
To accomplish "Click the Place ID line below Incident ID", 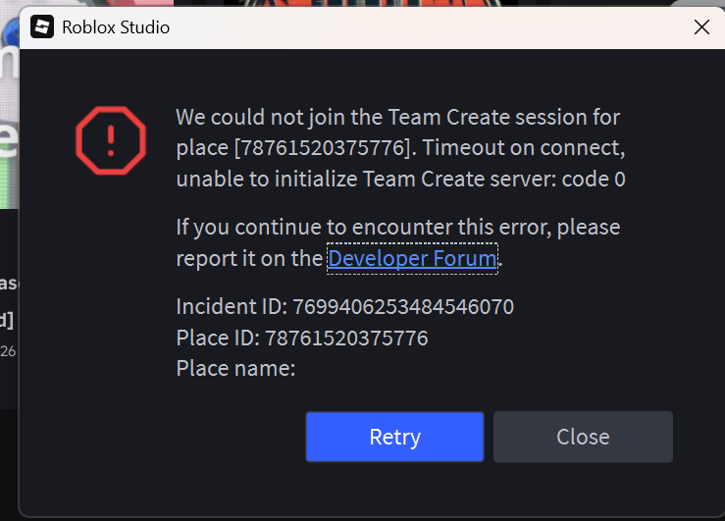I will pos(302,339).
